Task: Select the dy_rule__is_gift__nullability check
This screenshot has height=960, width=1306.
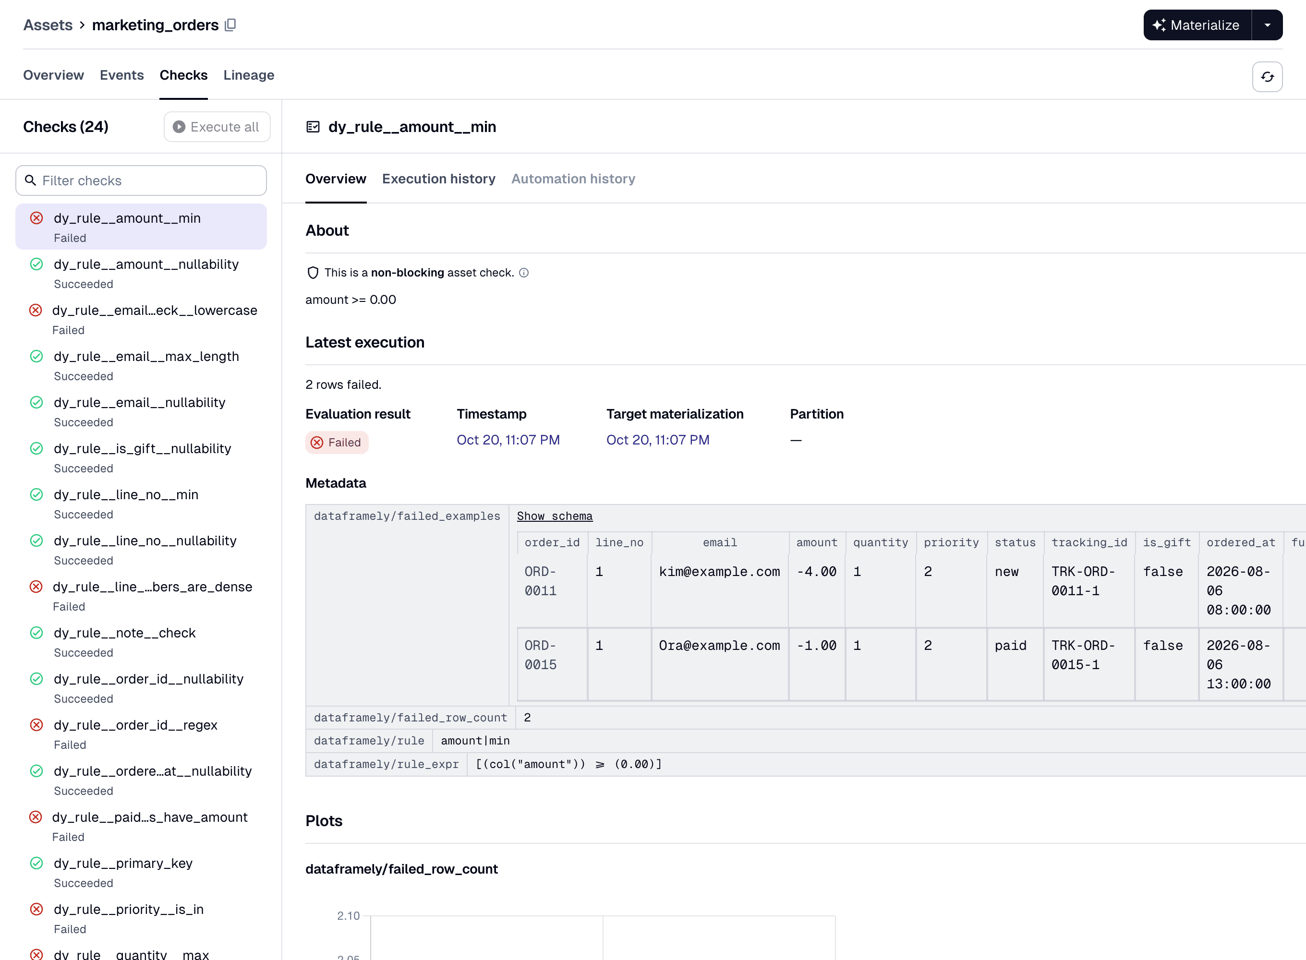Action: (141, 457)
